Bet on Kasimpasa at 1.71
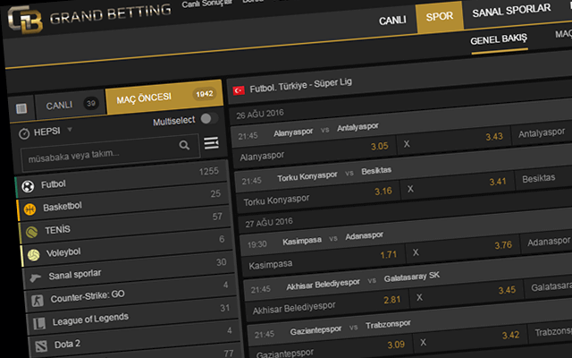Viewport: 572px width, 358px height. 323,258
